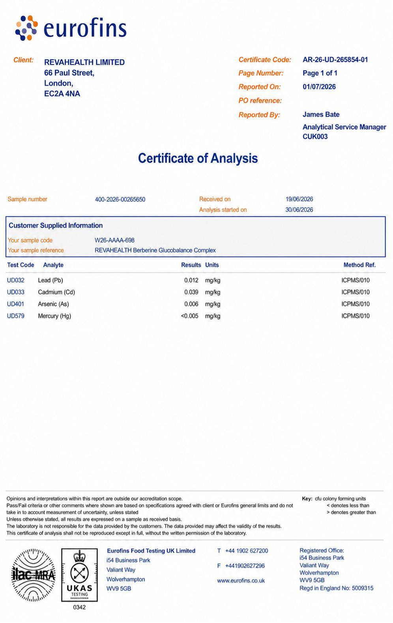Select sample number 400-2026-00265650

(x=120, y=200)
